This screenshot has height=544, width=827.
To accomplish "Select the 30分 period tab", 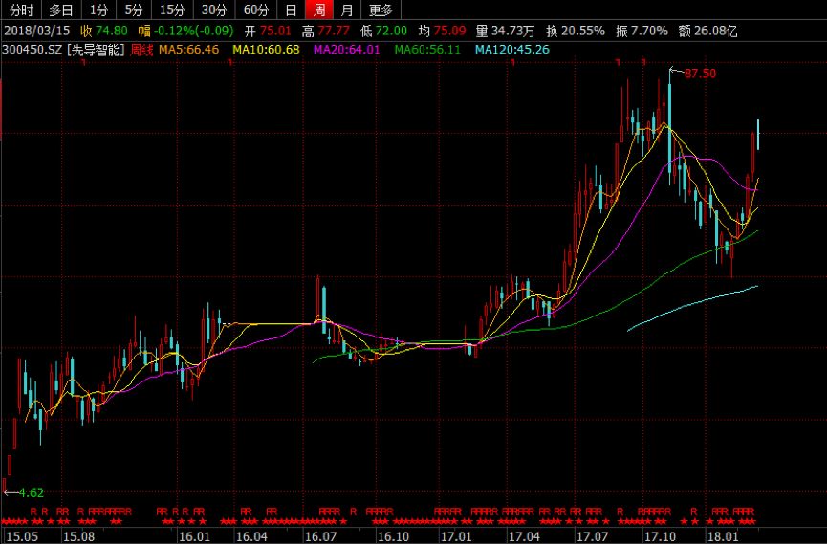I will click(213, 10).
